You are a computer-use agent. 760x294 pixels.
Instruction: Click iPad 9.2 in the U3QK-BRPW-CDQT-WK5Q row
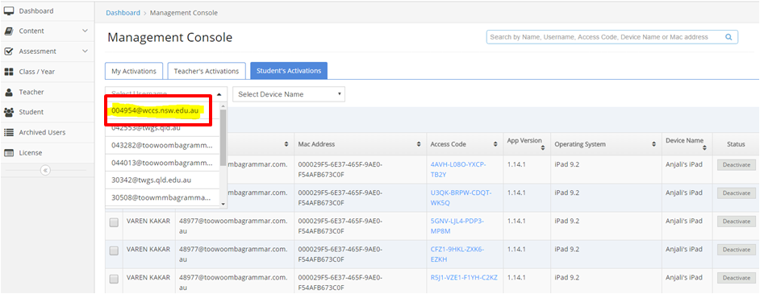pos(567,193)
